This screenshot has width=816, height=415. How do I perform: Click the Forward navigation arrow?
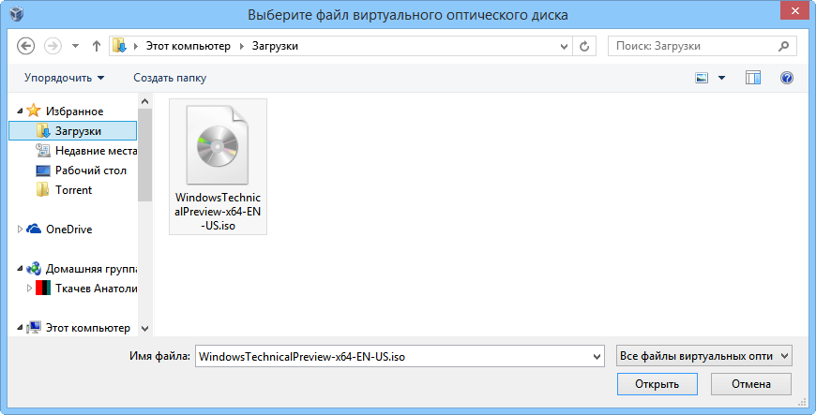click(53, 46)
